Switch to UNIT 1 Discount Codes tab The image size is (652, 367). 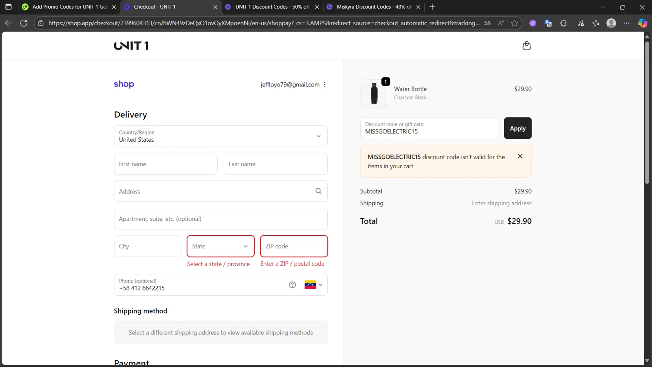pyautogui.click(x=272, y=7)
